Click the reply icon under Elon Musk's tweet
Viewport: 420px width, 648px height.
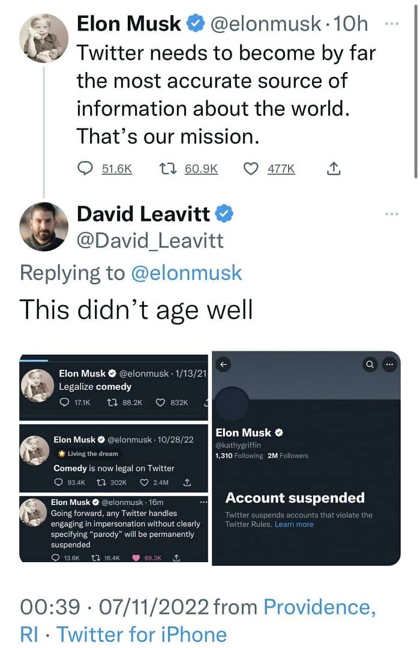coord(86,169)
